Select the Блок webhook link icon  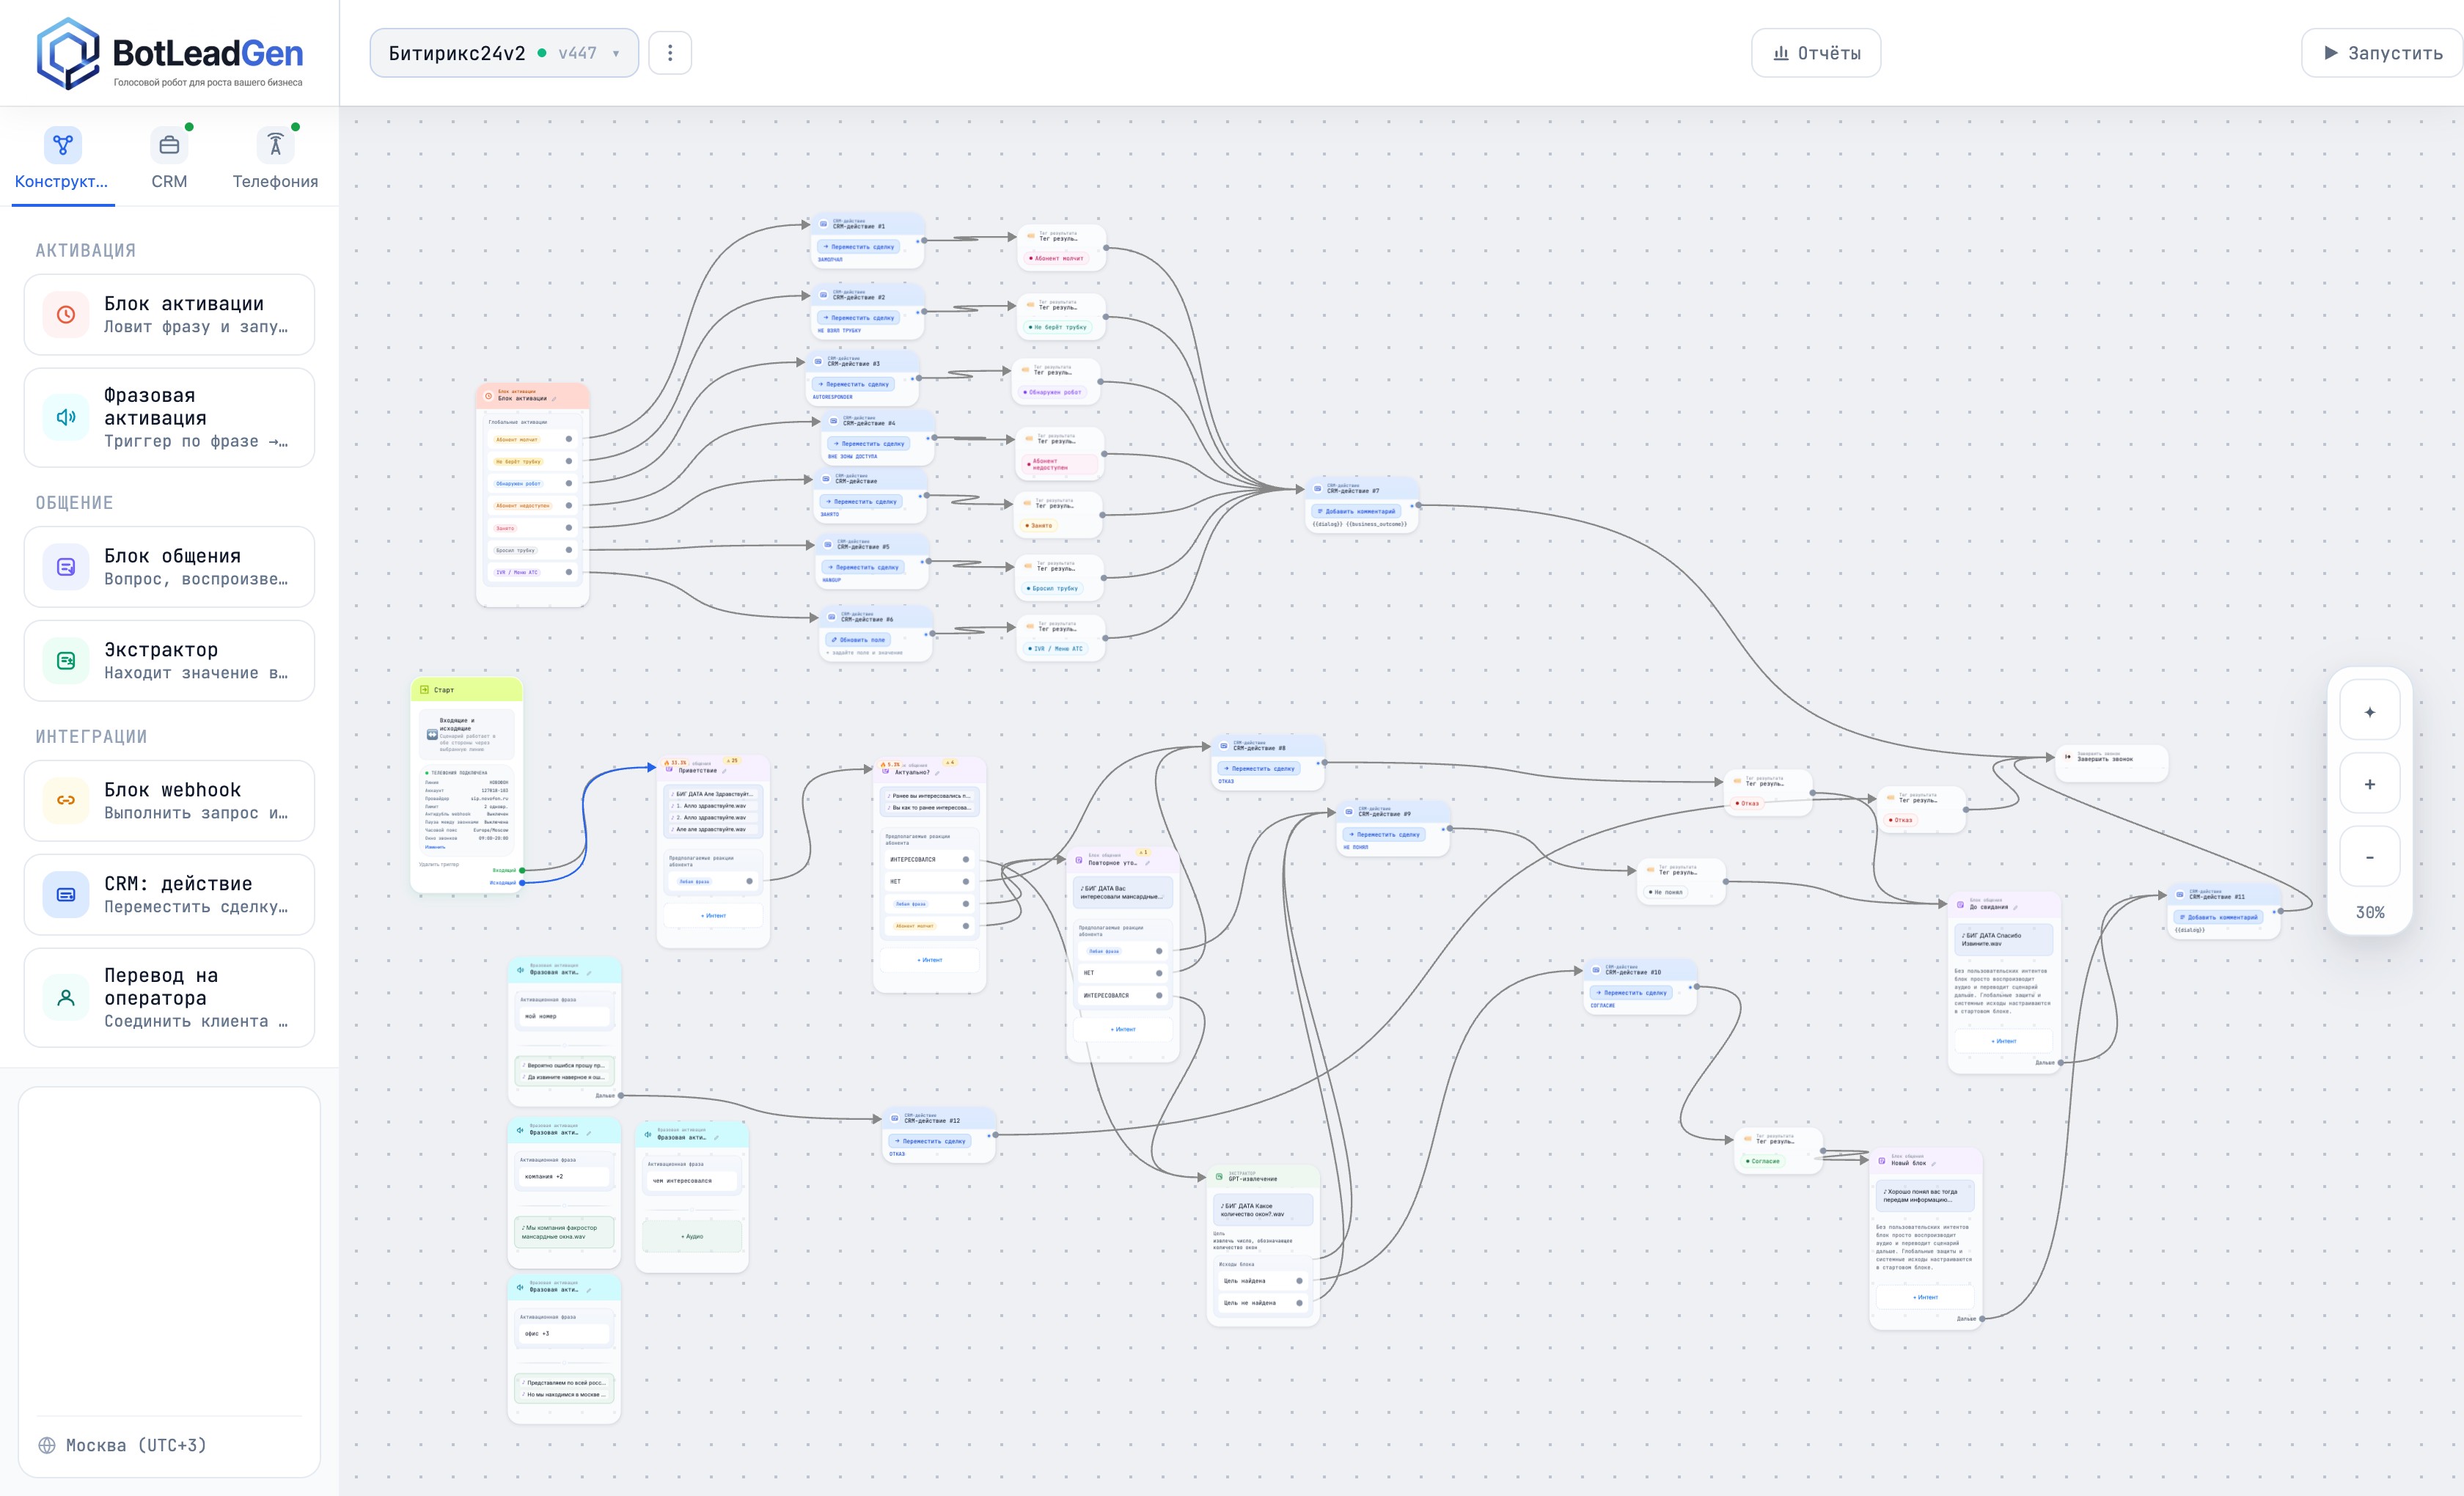[66, 801]
